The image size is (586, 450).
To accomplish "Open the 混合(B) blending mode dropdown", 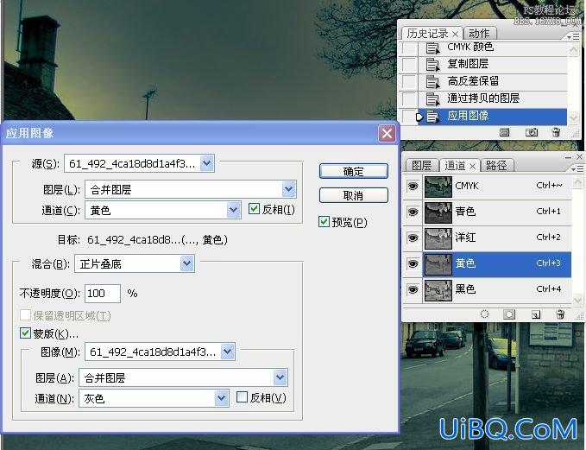I will coord(187,263).
